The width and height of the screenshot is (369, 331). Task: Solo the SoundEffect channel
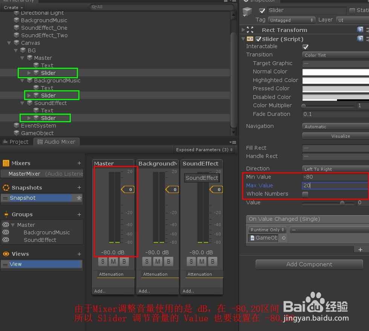[191, 261]
